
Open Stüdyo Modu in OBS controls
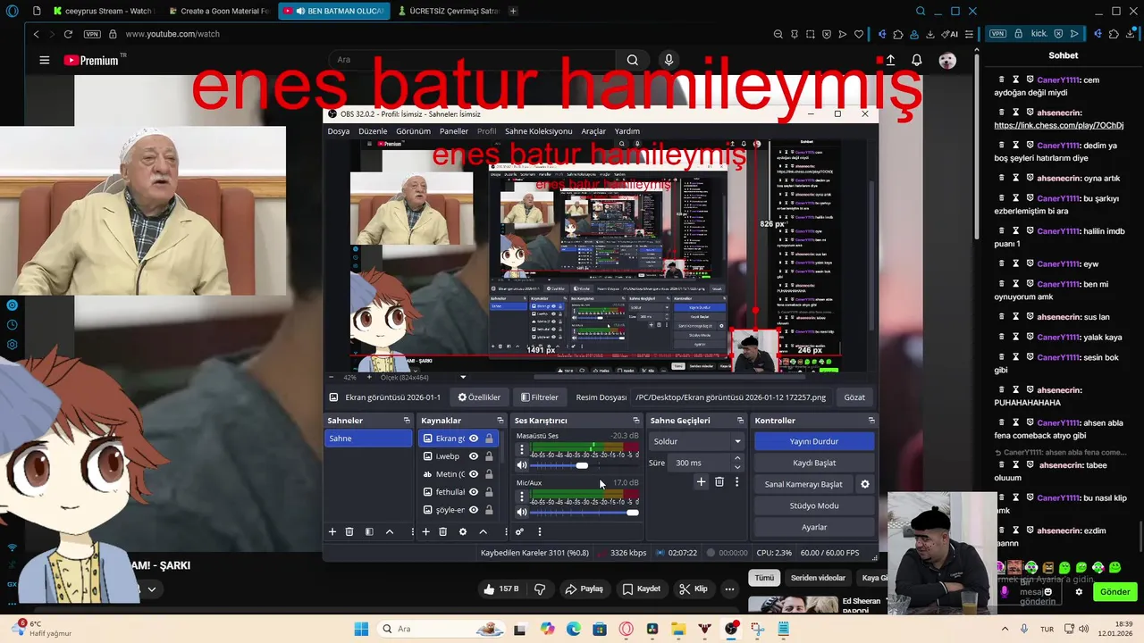tap(813, 505)
